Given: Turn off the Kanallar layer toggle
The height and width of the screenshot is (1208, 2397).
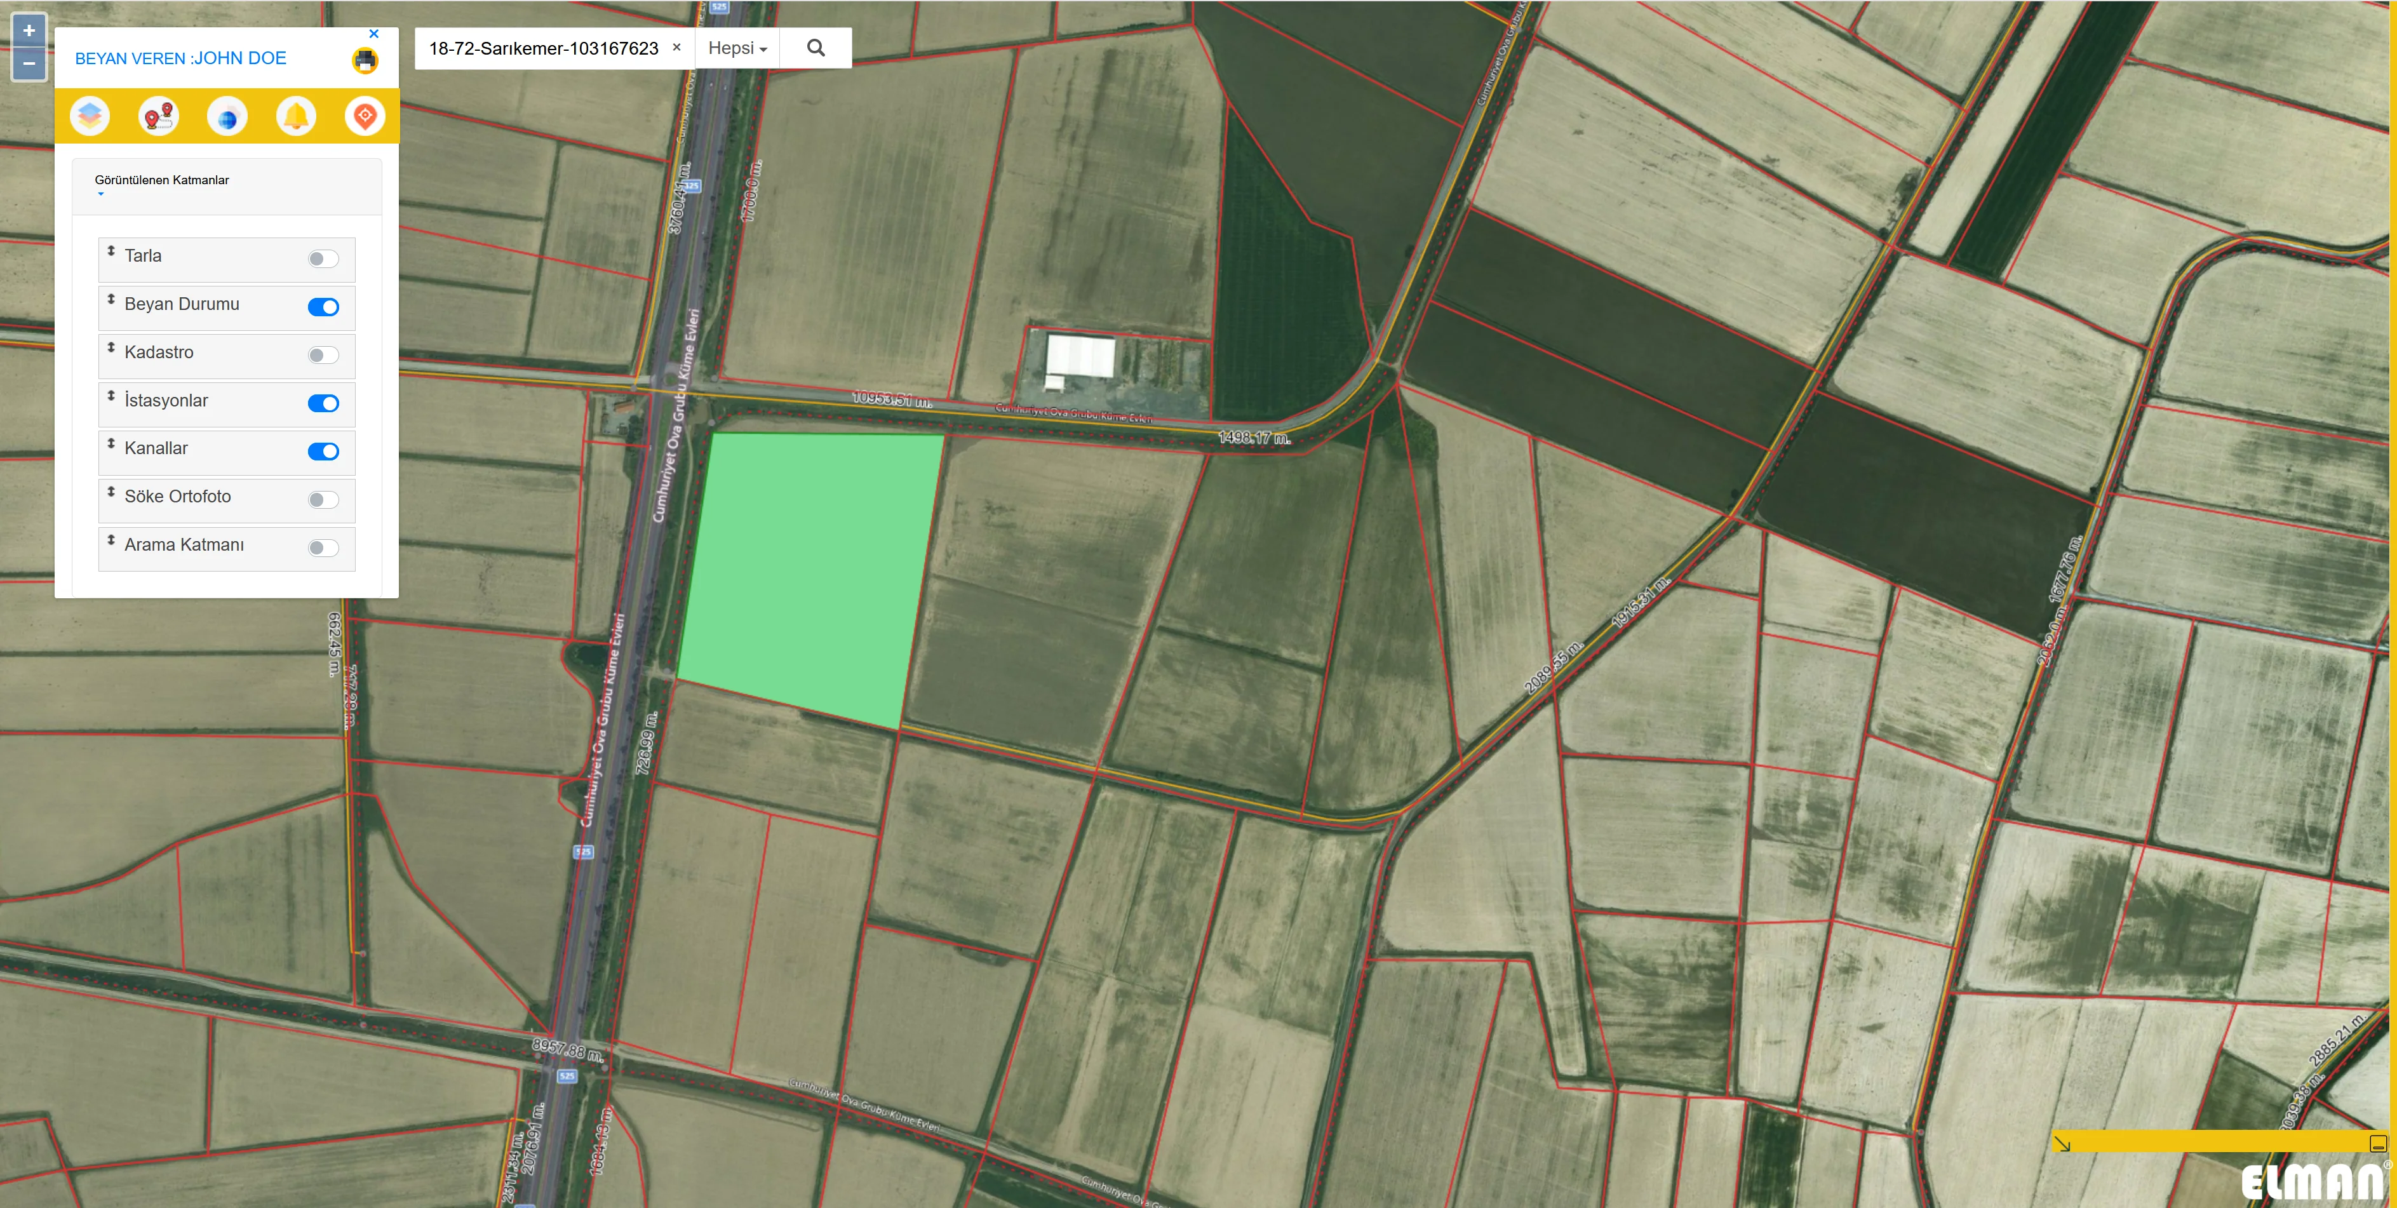Looking at the screenshot, I should click(x=323, y=452).
